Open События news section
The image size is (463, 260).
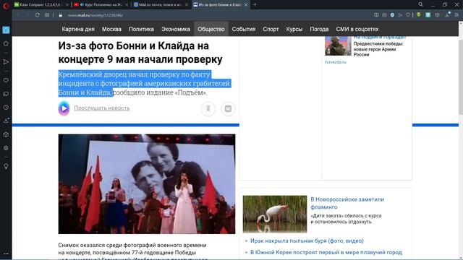pos(244,29)
